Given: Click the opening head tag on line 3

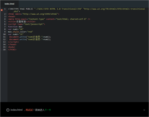Looking at the screenshot, I should pyautogui.click(x=12, y=16).
